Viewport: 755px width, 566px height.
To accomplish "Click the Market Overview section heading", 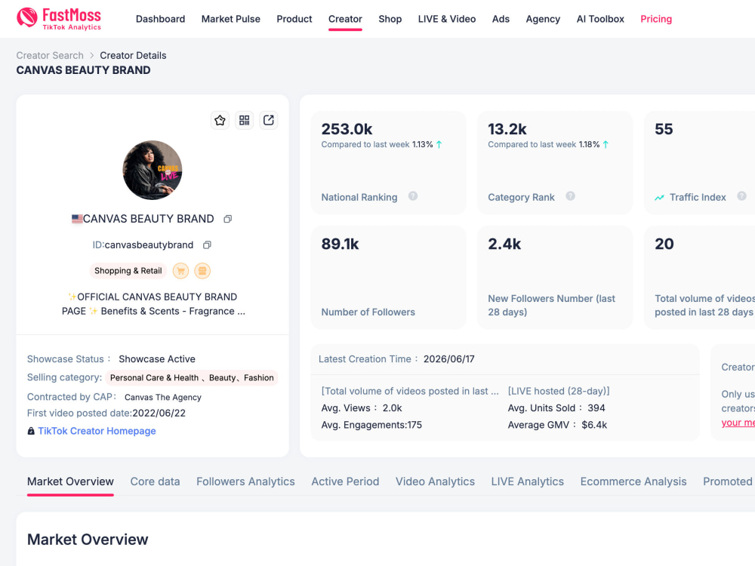I will click(x=88, y=540).
